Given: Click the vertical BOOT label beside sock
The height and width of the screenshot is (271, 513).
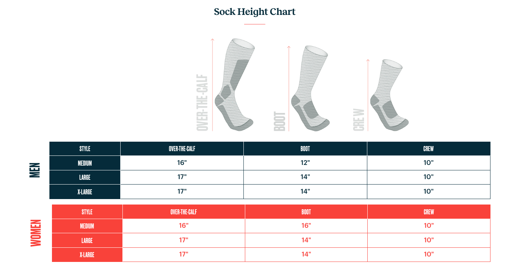Looking at the screenshot, I should 280,121.
